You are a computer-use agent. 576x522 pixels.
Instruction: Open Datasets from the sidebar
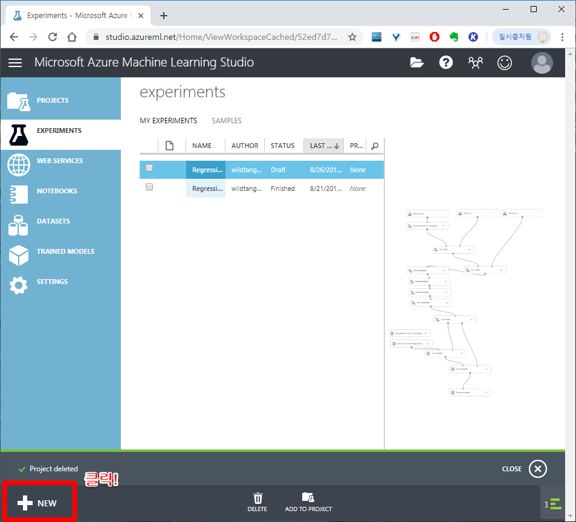click(60, 225)
